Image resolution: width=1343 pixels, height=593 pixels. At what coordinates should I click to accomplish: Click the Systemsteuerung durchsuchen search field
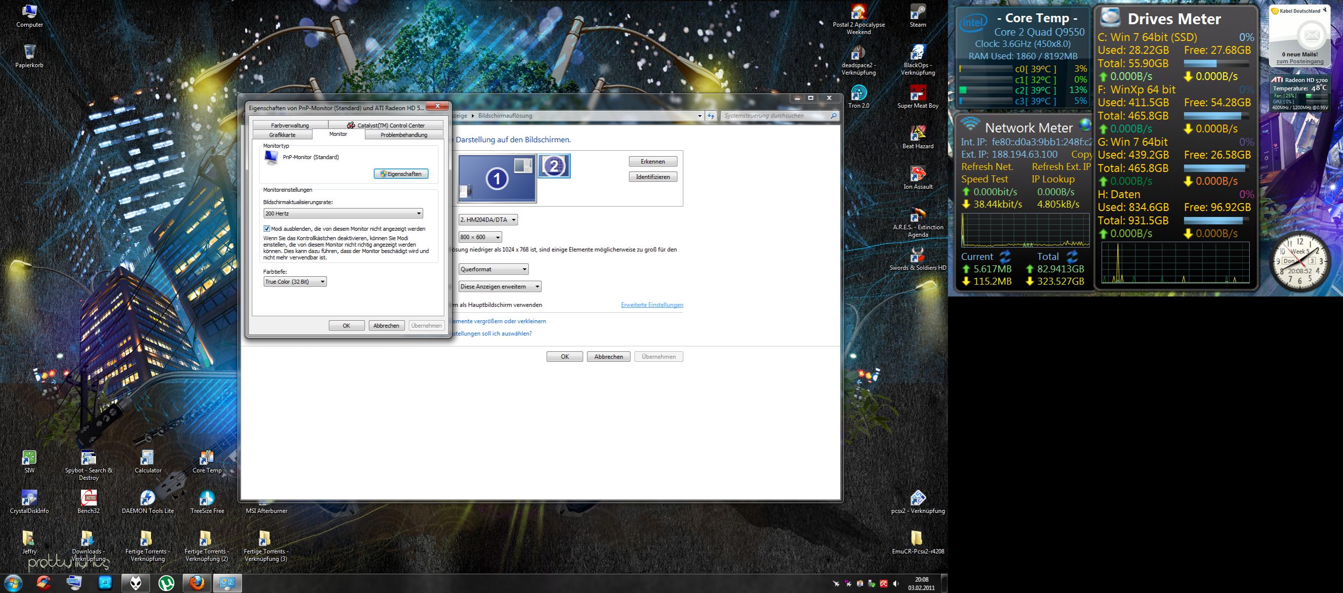click(x=774, y=116)
